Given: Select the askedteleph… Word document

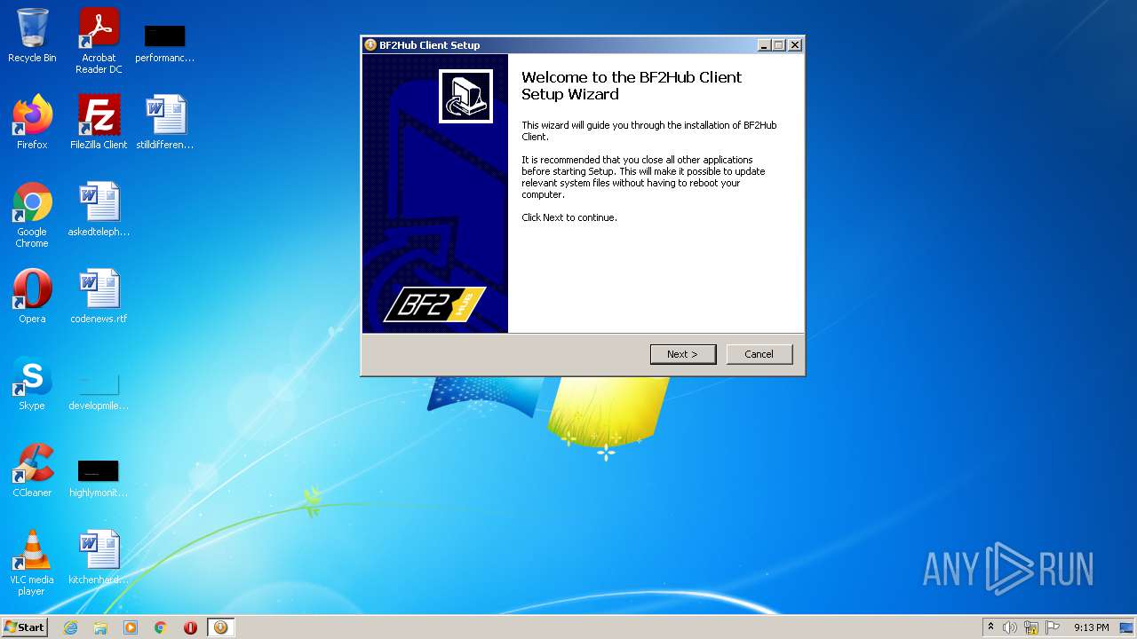Looking at the screenshot, I should [99, 209].
